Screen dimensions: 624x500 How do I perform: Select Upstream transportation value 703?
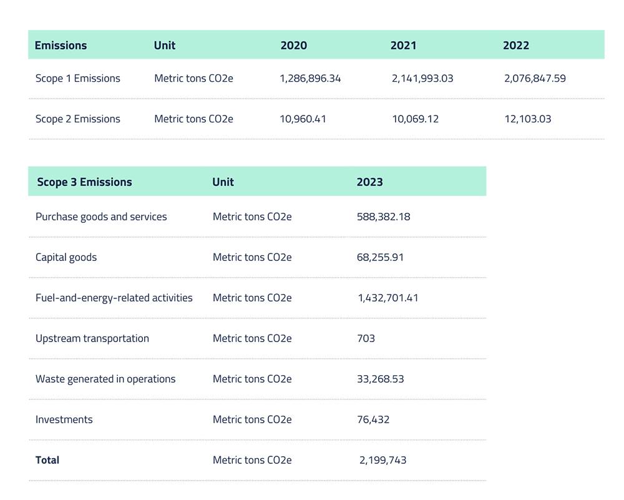(x=366, y=339)
